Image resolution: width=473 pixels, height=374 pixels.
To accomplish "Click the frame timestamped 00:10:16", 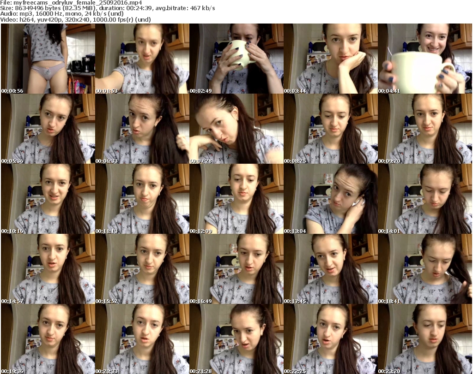I will (x=48, y=199).
